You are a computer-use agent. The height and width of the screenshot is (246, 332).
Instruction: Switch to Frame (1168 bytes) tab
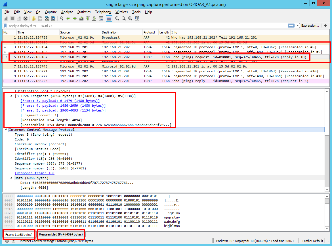point(19,235)
